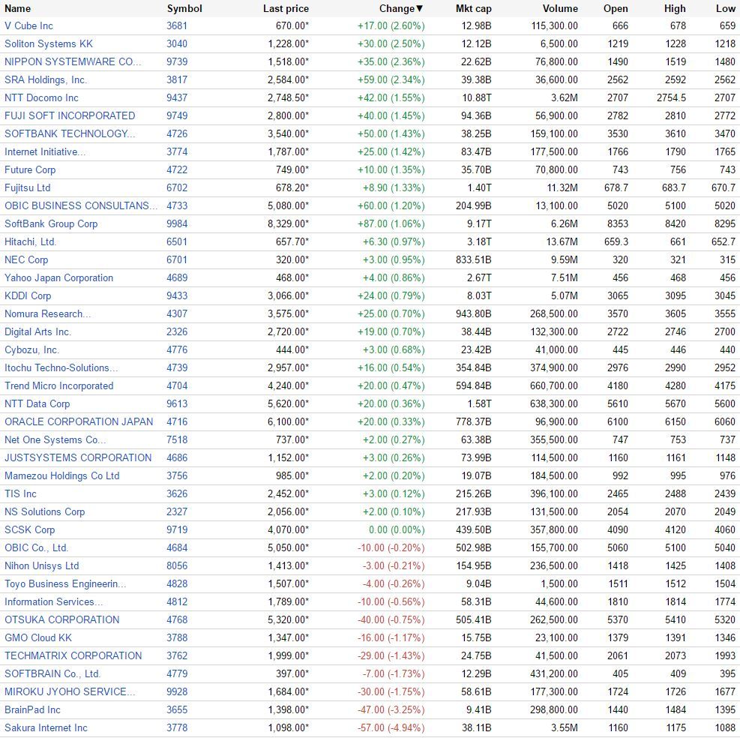
Task: Open Future Corp link
Action: pos(30,169)
